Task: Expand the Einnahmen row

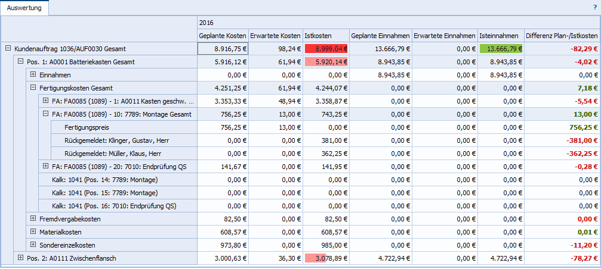Action: pos(33,75)
